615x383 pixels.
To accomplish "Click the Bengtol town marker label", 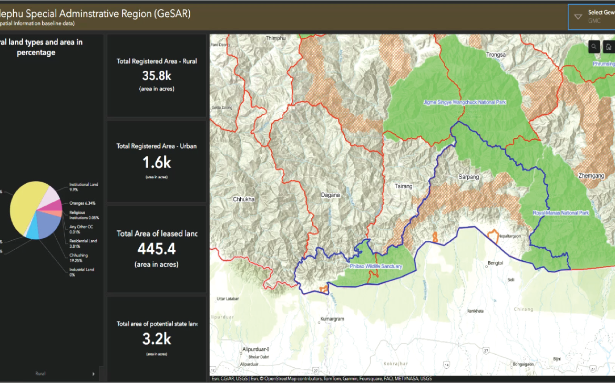I will point(495,263).
